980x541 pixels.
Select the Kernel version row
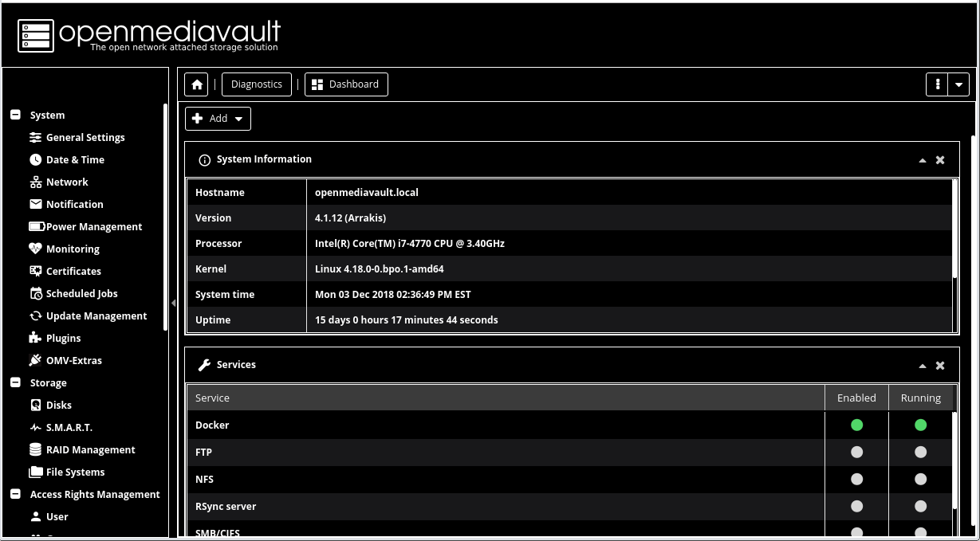click(569, 269)
